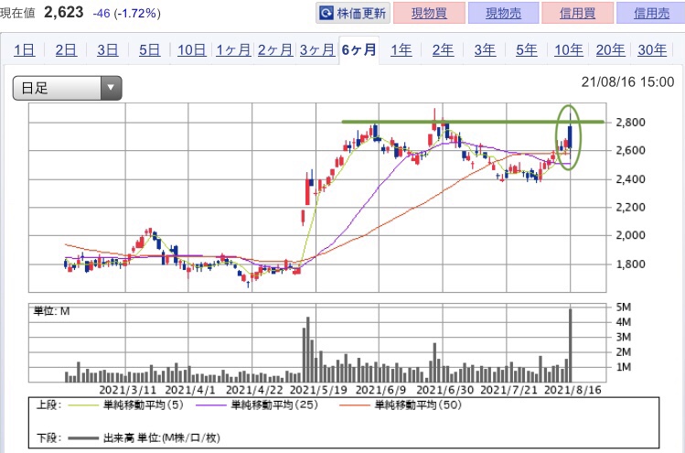Switch to the 20年 period tab
Screen dimensions: 685x453
pos(610,49)
